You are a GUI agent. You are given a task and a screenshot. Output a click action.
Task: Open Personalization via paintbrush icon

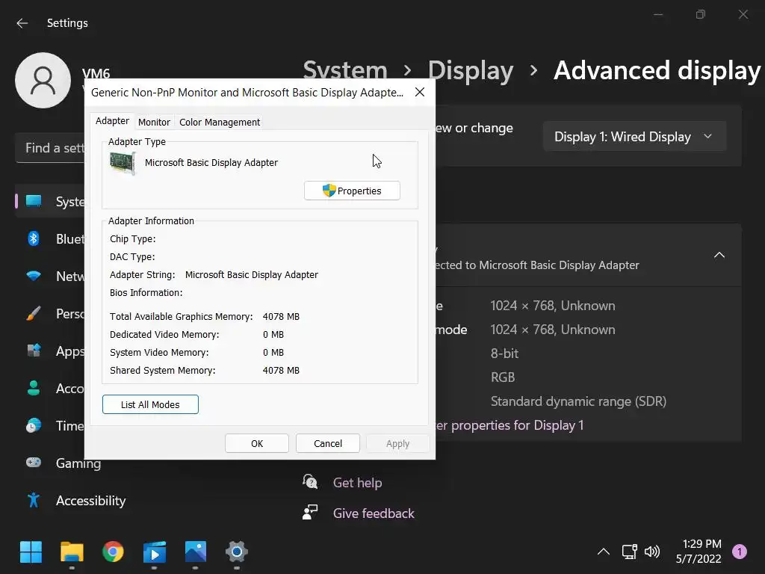[x=33, y=313]
